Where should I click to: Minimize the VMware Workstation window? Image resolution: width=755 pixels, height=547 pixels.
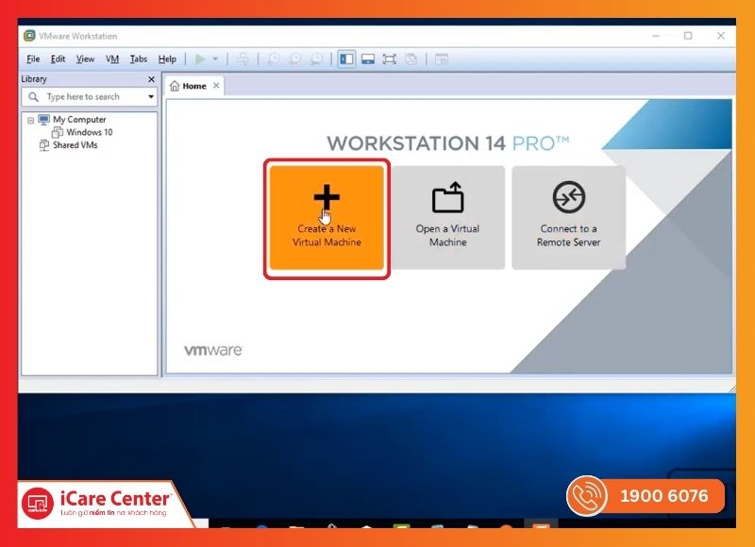656,36
